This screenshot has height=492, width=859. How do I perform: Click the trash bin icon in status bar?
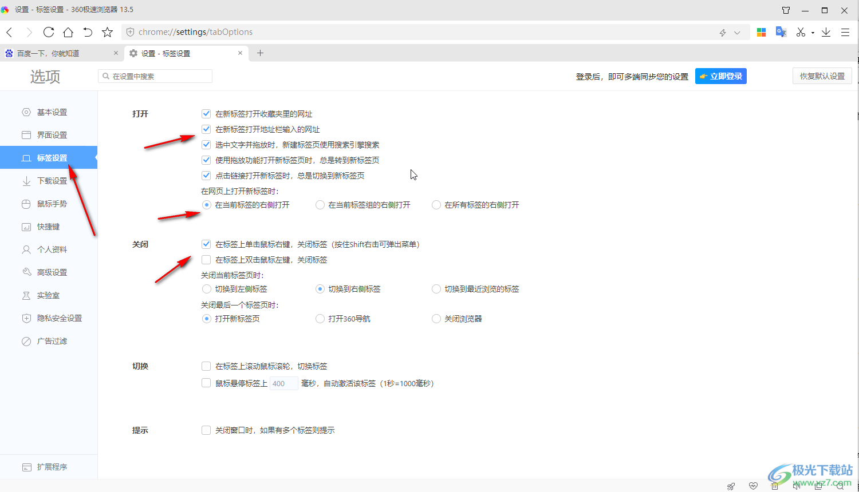point(775,486)
